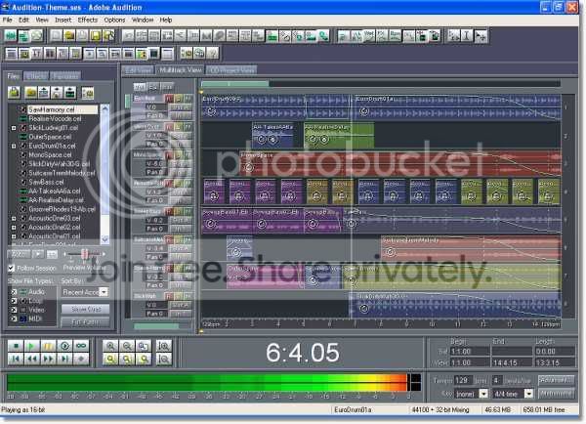Click first icon in Organizer file toolbar

point(15,93)
